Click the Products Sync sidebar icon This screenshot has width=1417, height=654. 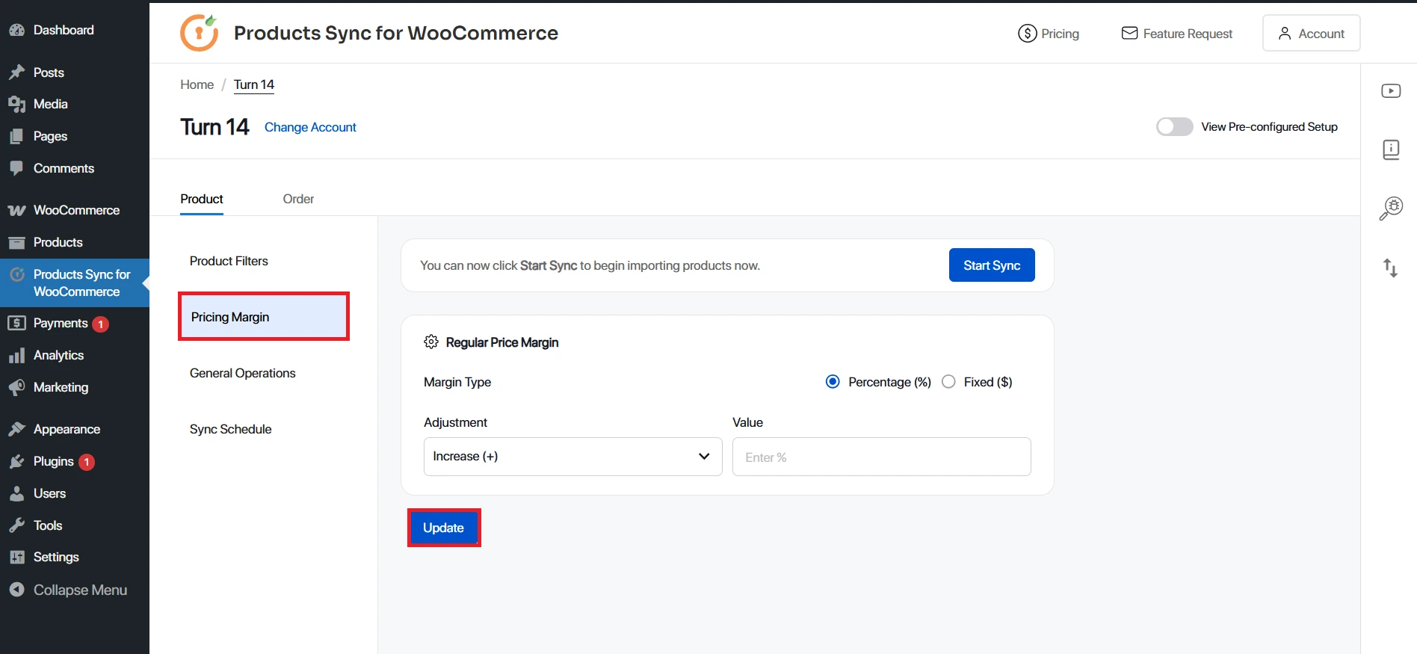pos(16,274)
